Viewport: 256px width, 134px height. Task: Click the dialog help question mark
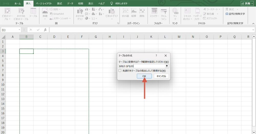click(156, 56)
